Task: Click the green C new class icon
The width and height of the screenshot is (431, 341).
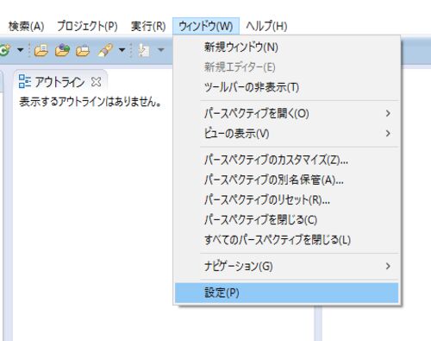Action: click(5, 50)
